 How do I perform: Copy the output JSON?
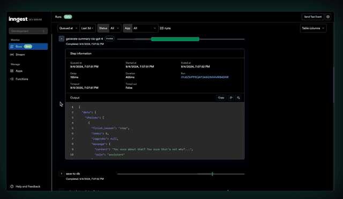click(221, 98)
